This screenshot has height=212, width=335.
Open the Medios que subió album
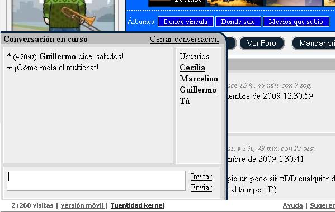pyautogui.click(x=296, y=22)
